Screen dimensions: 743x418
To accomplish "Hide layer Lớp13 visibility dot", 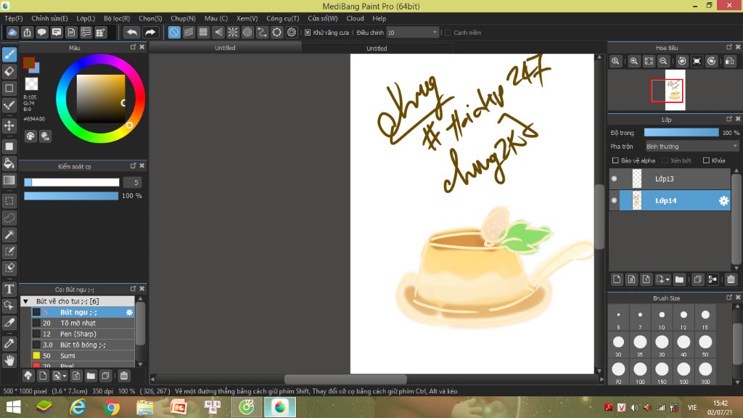I will point(614,179).
